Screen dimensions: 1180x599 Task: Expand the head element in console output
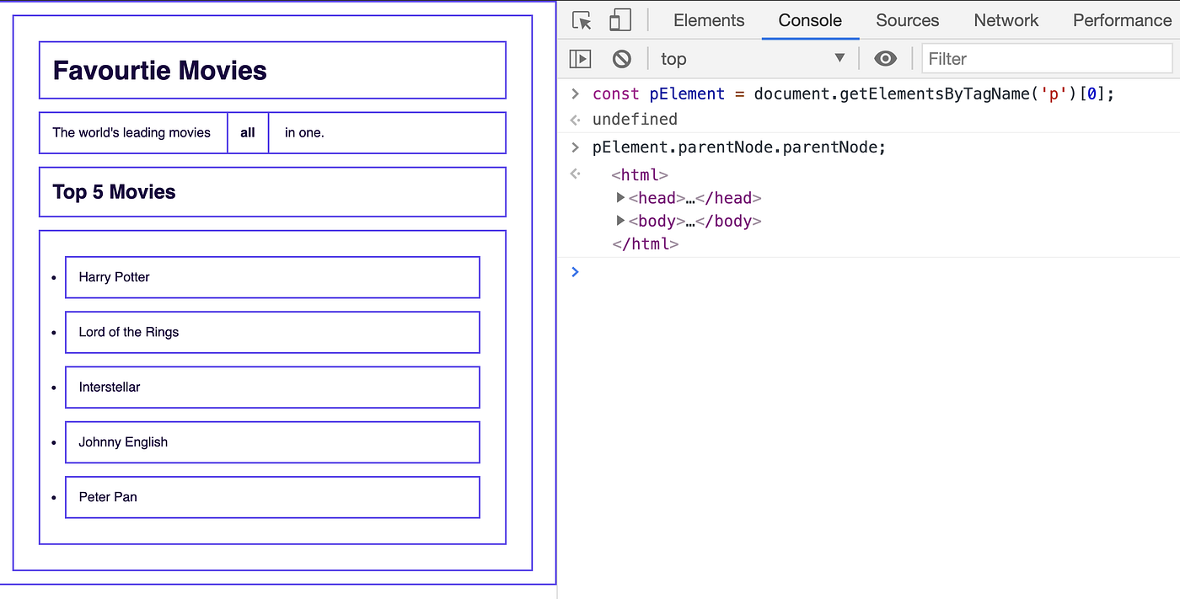coord(620,197)
